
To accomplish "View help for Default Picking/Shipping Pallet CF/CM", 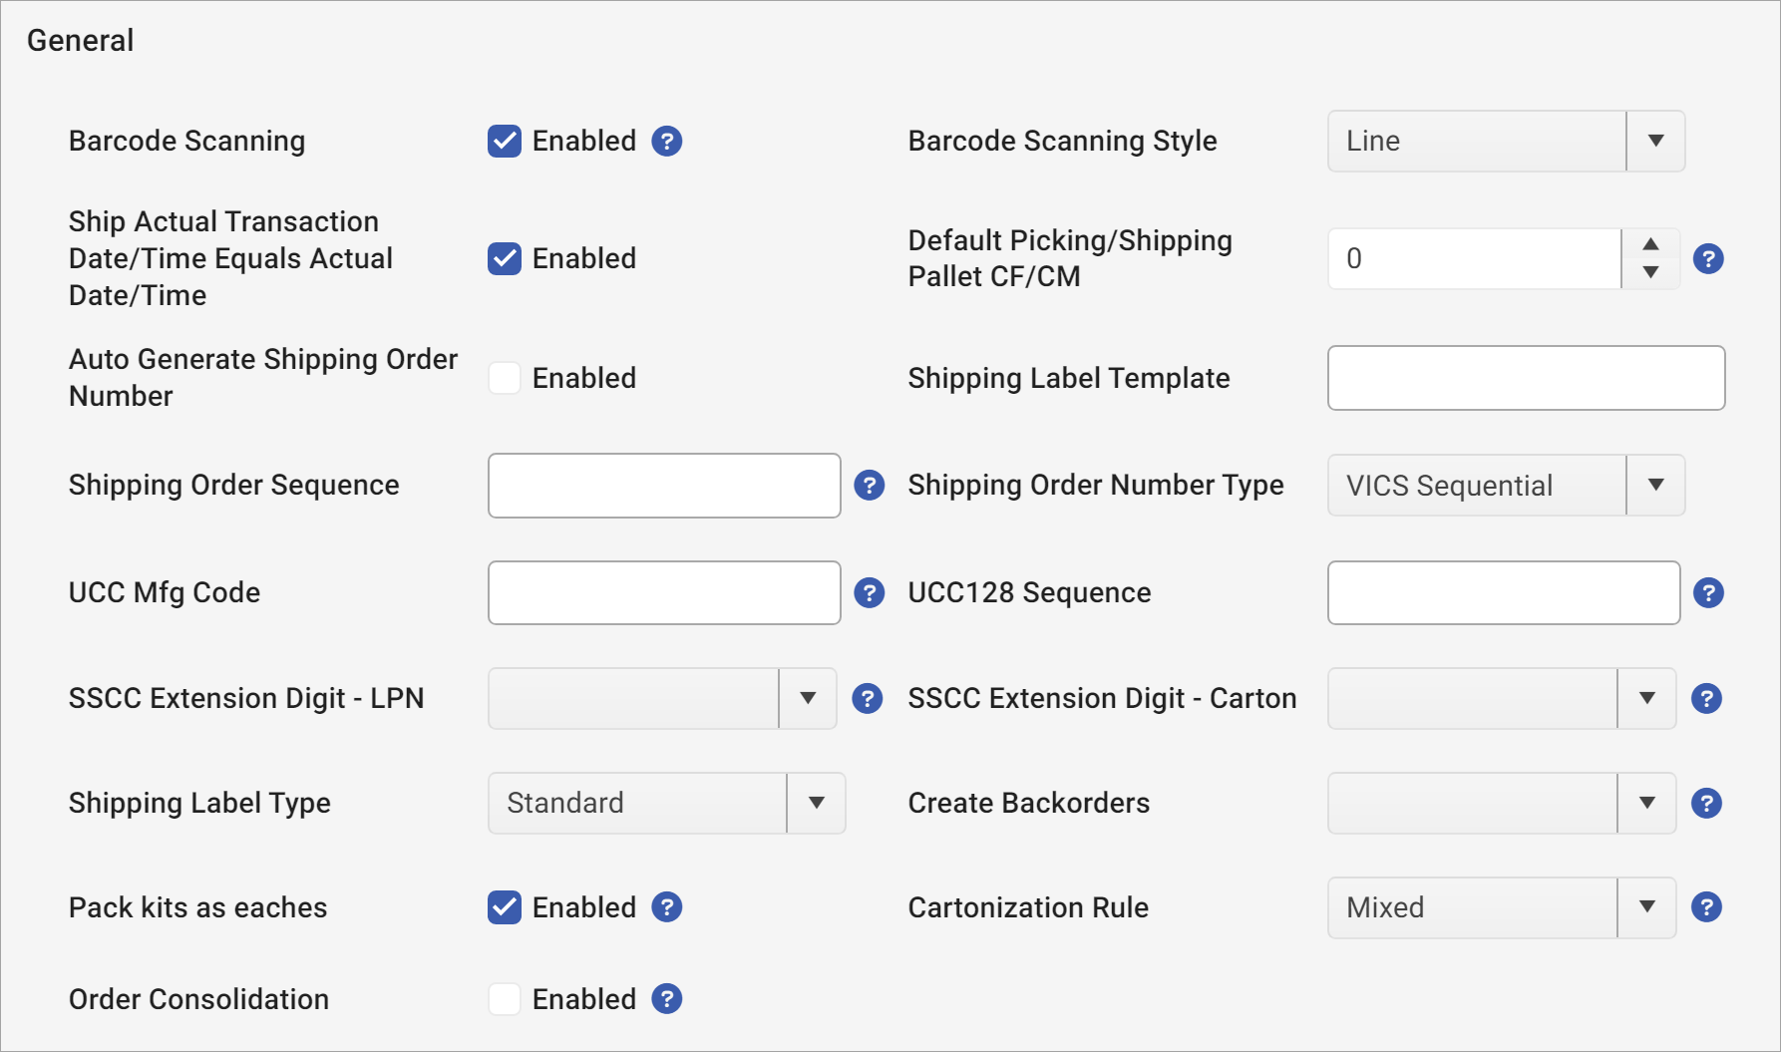I will [x=1708, y=258].
